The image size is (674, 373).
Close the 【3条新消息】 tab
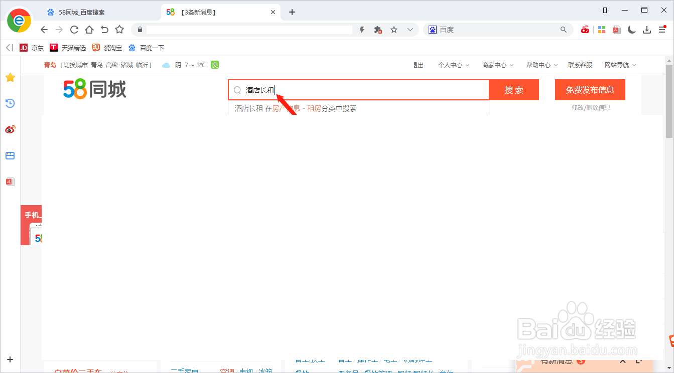(273, 12)
